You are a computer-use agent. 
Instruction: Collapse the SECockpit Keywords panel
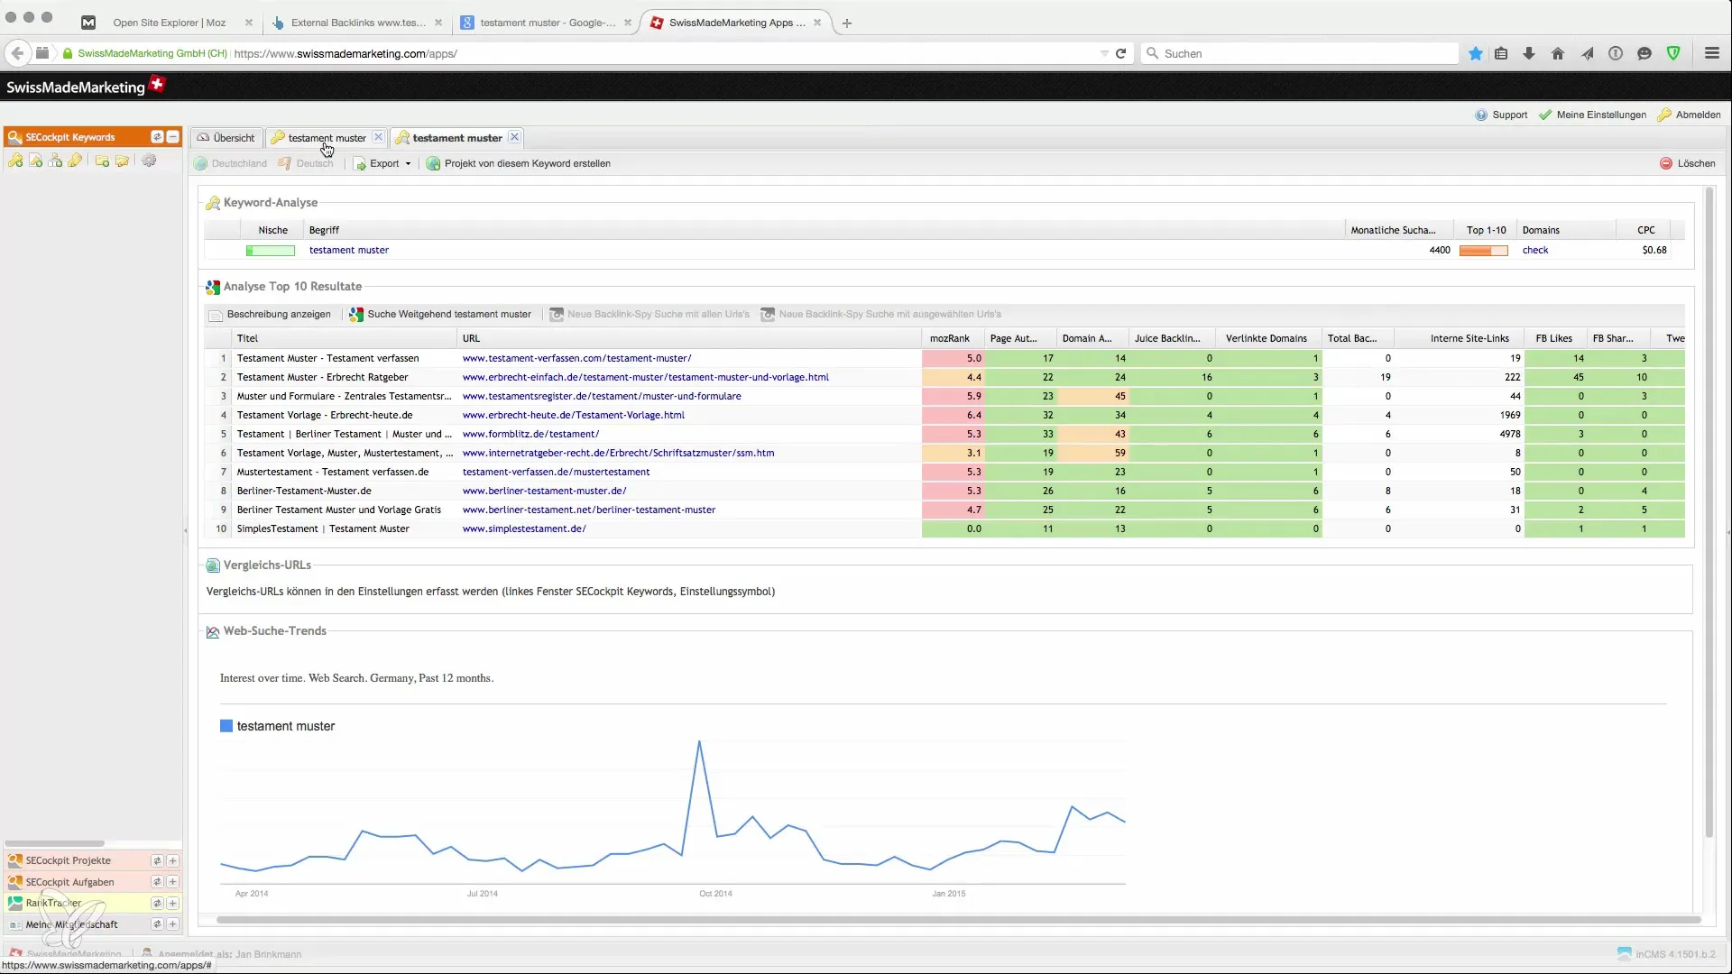[x=172, y=137]
